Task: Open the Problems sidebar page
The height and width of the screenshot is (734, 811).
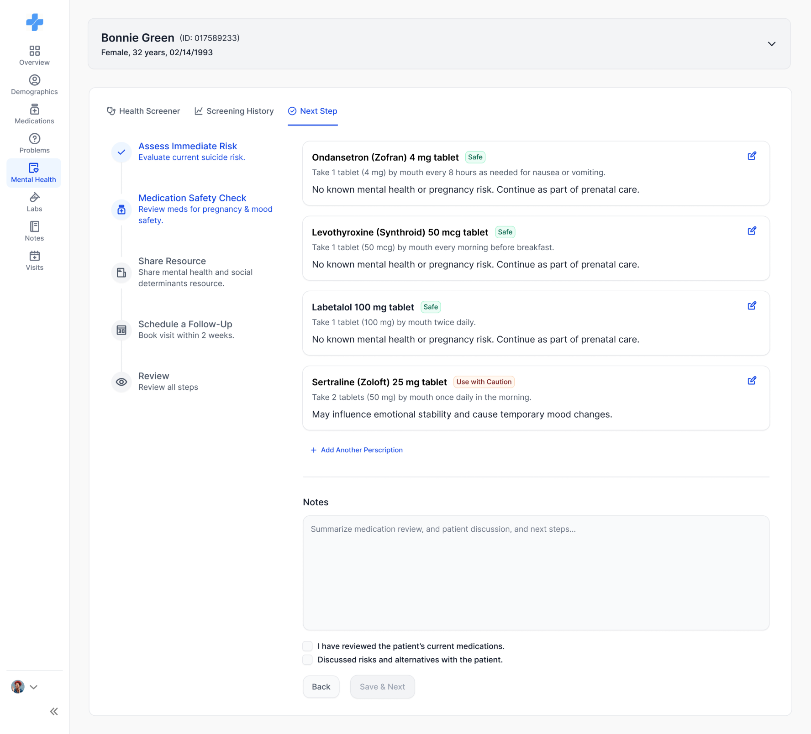Action: [34, 143]
